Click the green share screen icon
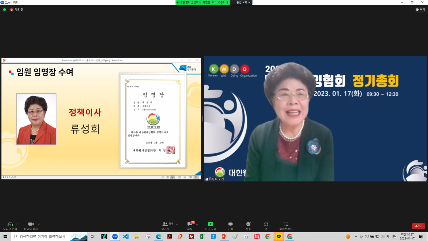The width and height of the screenshot is (428, 241). point(210,224)
